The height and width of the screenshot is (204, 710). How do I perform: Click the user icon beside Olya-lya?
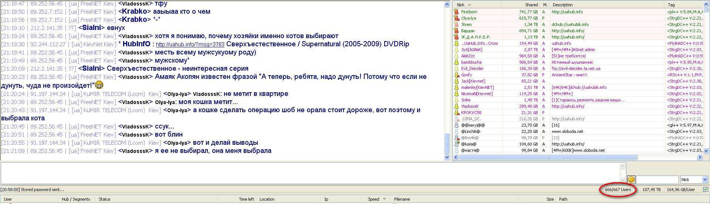(456, 18)
